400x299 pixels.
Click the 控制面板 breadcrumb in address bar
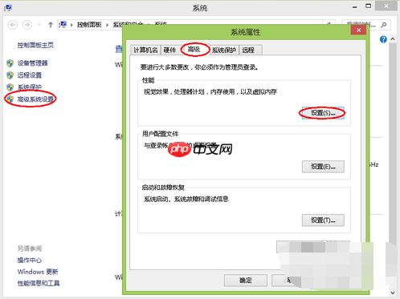pos(89,25)
